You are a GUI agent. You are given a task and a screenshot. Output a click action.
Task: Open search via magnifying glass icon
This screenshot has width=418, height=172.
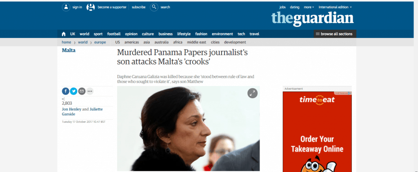pyautogui.click(x=154, y=7)
